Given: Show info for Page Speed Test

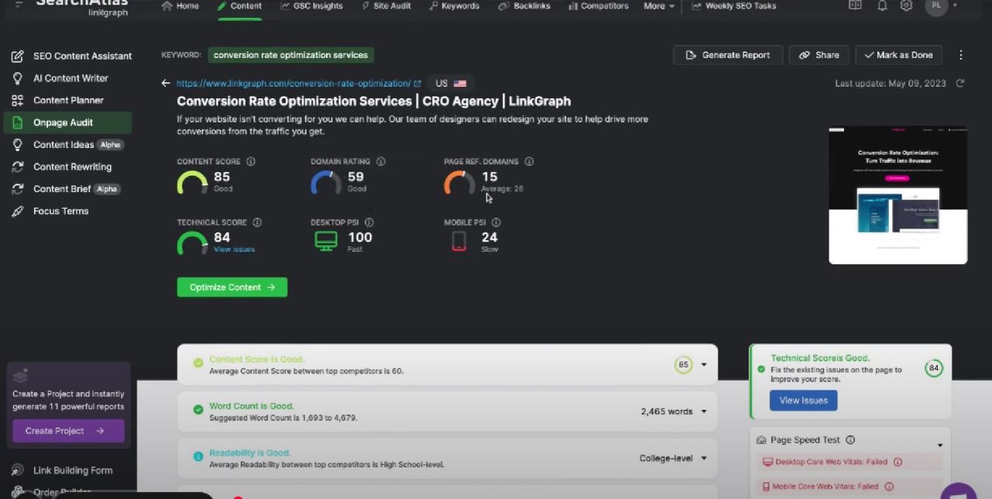Looking at the screenshot, I should [x=850, y=440].
